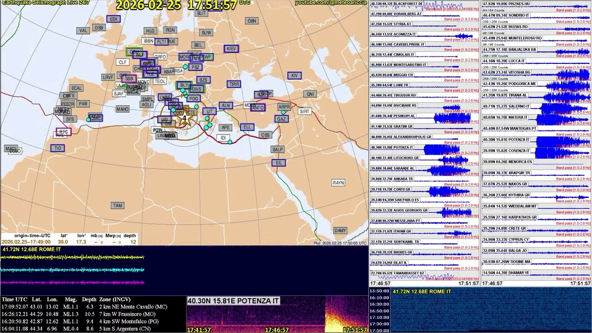The image size is (592, 333).
Task: Click the HLG station label
Action: [x=150, y=31]
